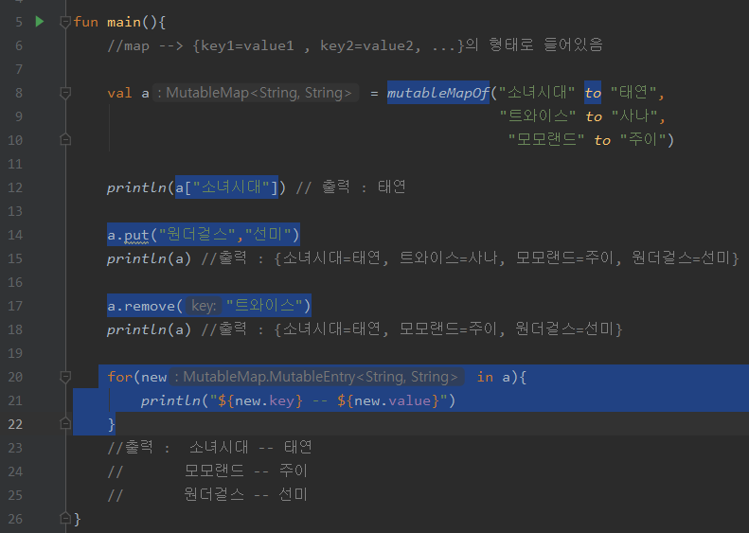The width and height of the screenshot is (749, 533).
Task: Collapse the for loop fold marker
Action: coord(65,377)
